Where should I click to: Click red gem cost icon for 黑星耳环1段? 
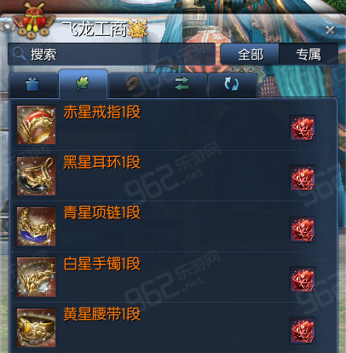[303, 178]
